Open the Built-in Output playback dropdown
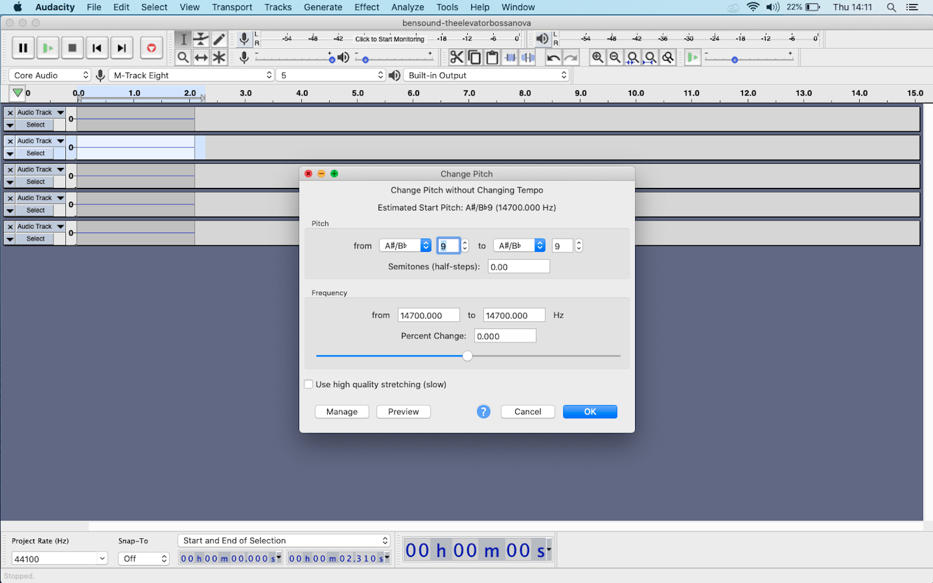This screenshot has width=933, height=583. click(x=486, y=75)
